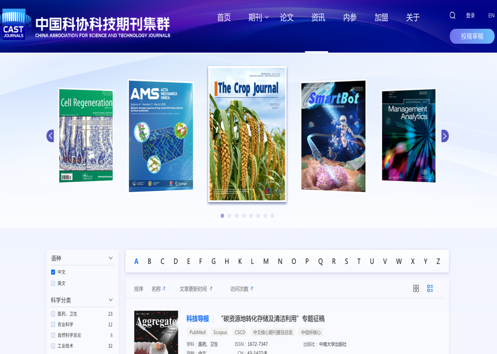497x354 pixels.
Task: Collapse the 语种 filter section
Action: click(x=110, y=258)
